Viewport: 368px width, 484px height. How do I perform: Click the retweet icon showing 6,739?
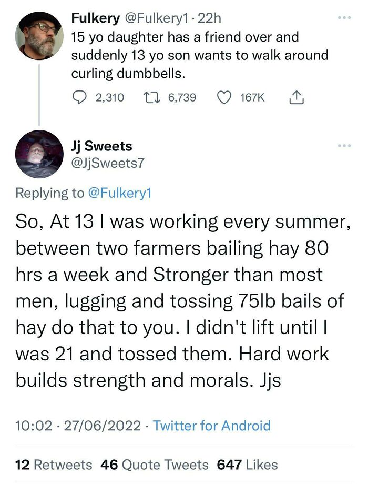[x=152, y=97]
